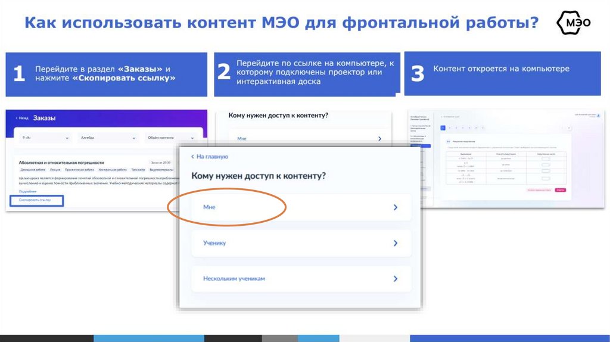Click the answer field in the last table row
Viewport: 610px width, 342px height.
click(x=546, y=178)
